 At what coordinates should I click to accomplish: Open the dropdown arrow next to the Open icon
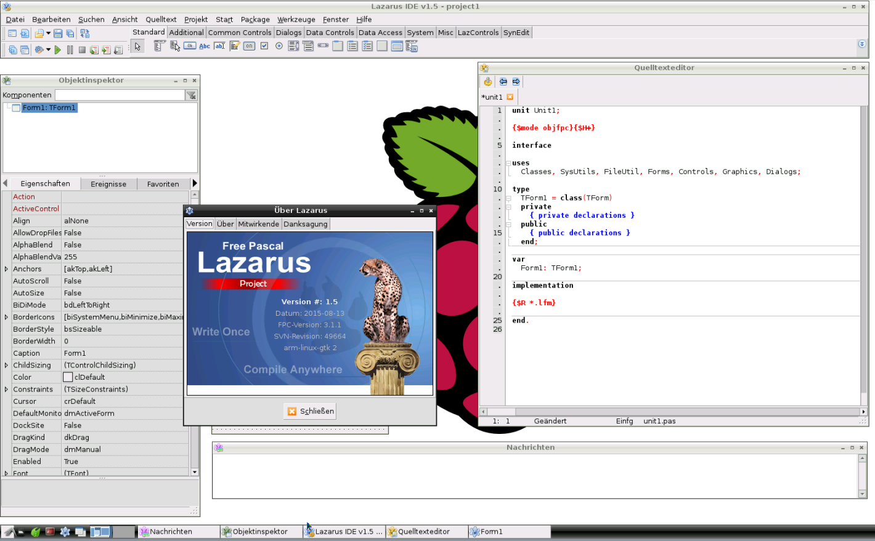[48, 34]
